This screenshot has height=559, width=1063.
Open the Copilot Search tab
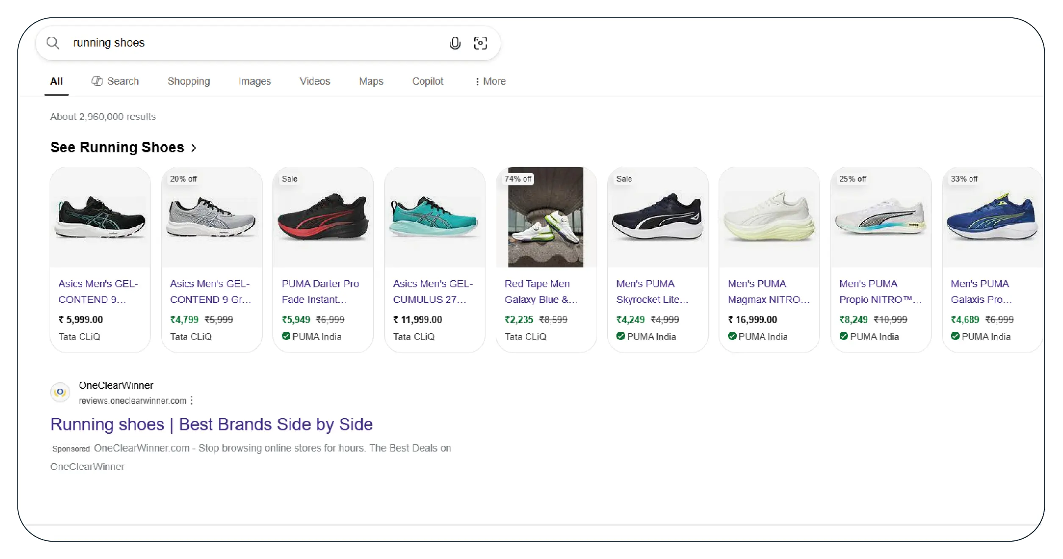click(115, 81)
